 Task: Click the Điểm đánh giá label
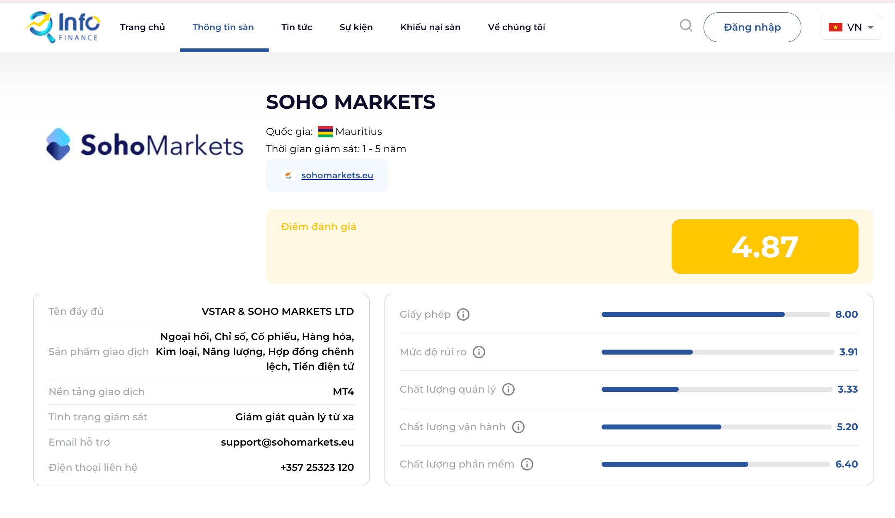point(318,227)
